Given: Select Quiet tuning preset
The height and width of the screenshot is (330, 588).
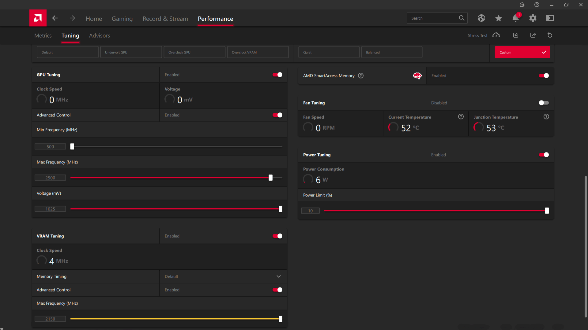Looking at the screenshot, I should (329, 52).
